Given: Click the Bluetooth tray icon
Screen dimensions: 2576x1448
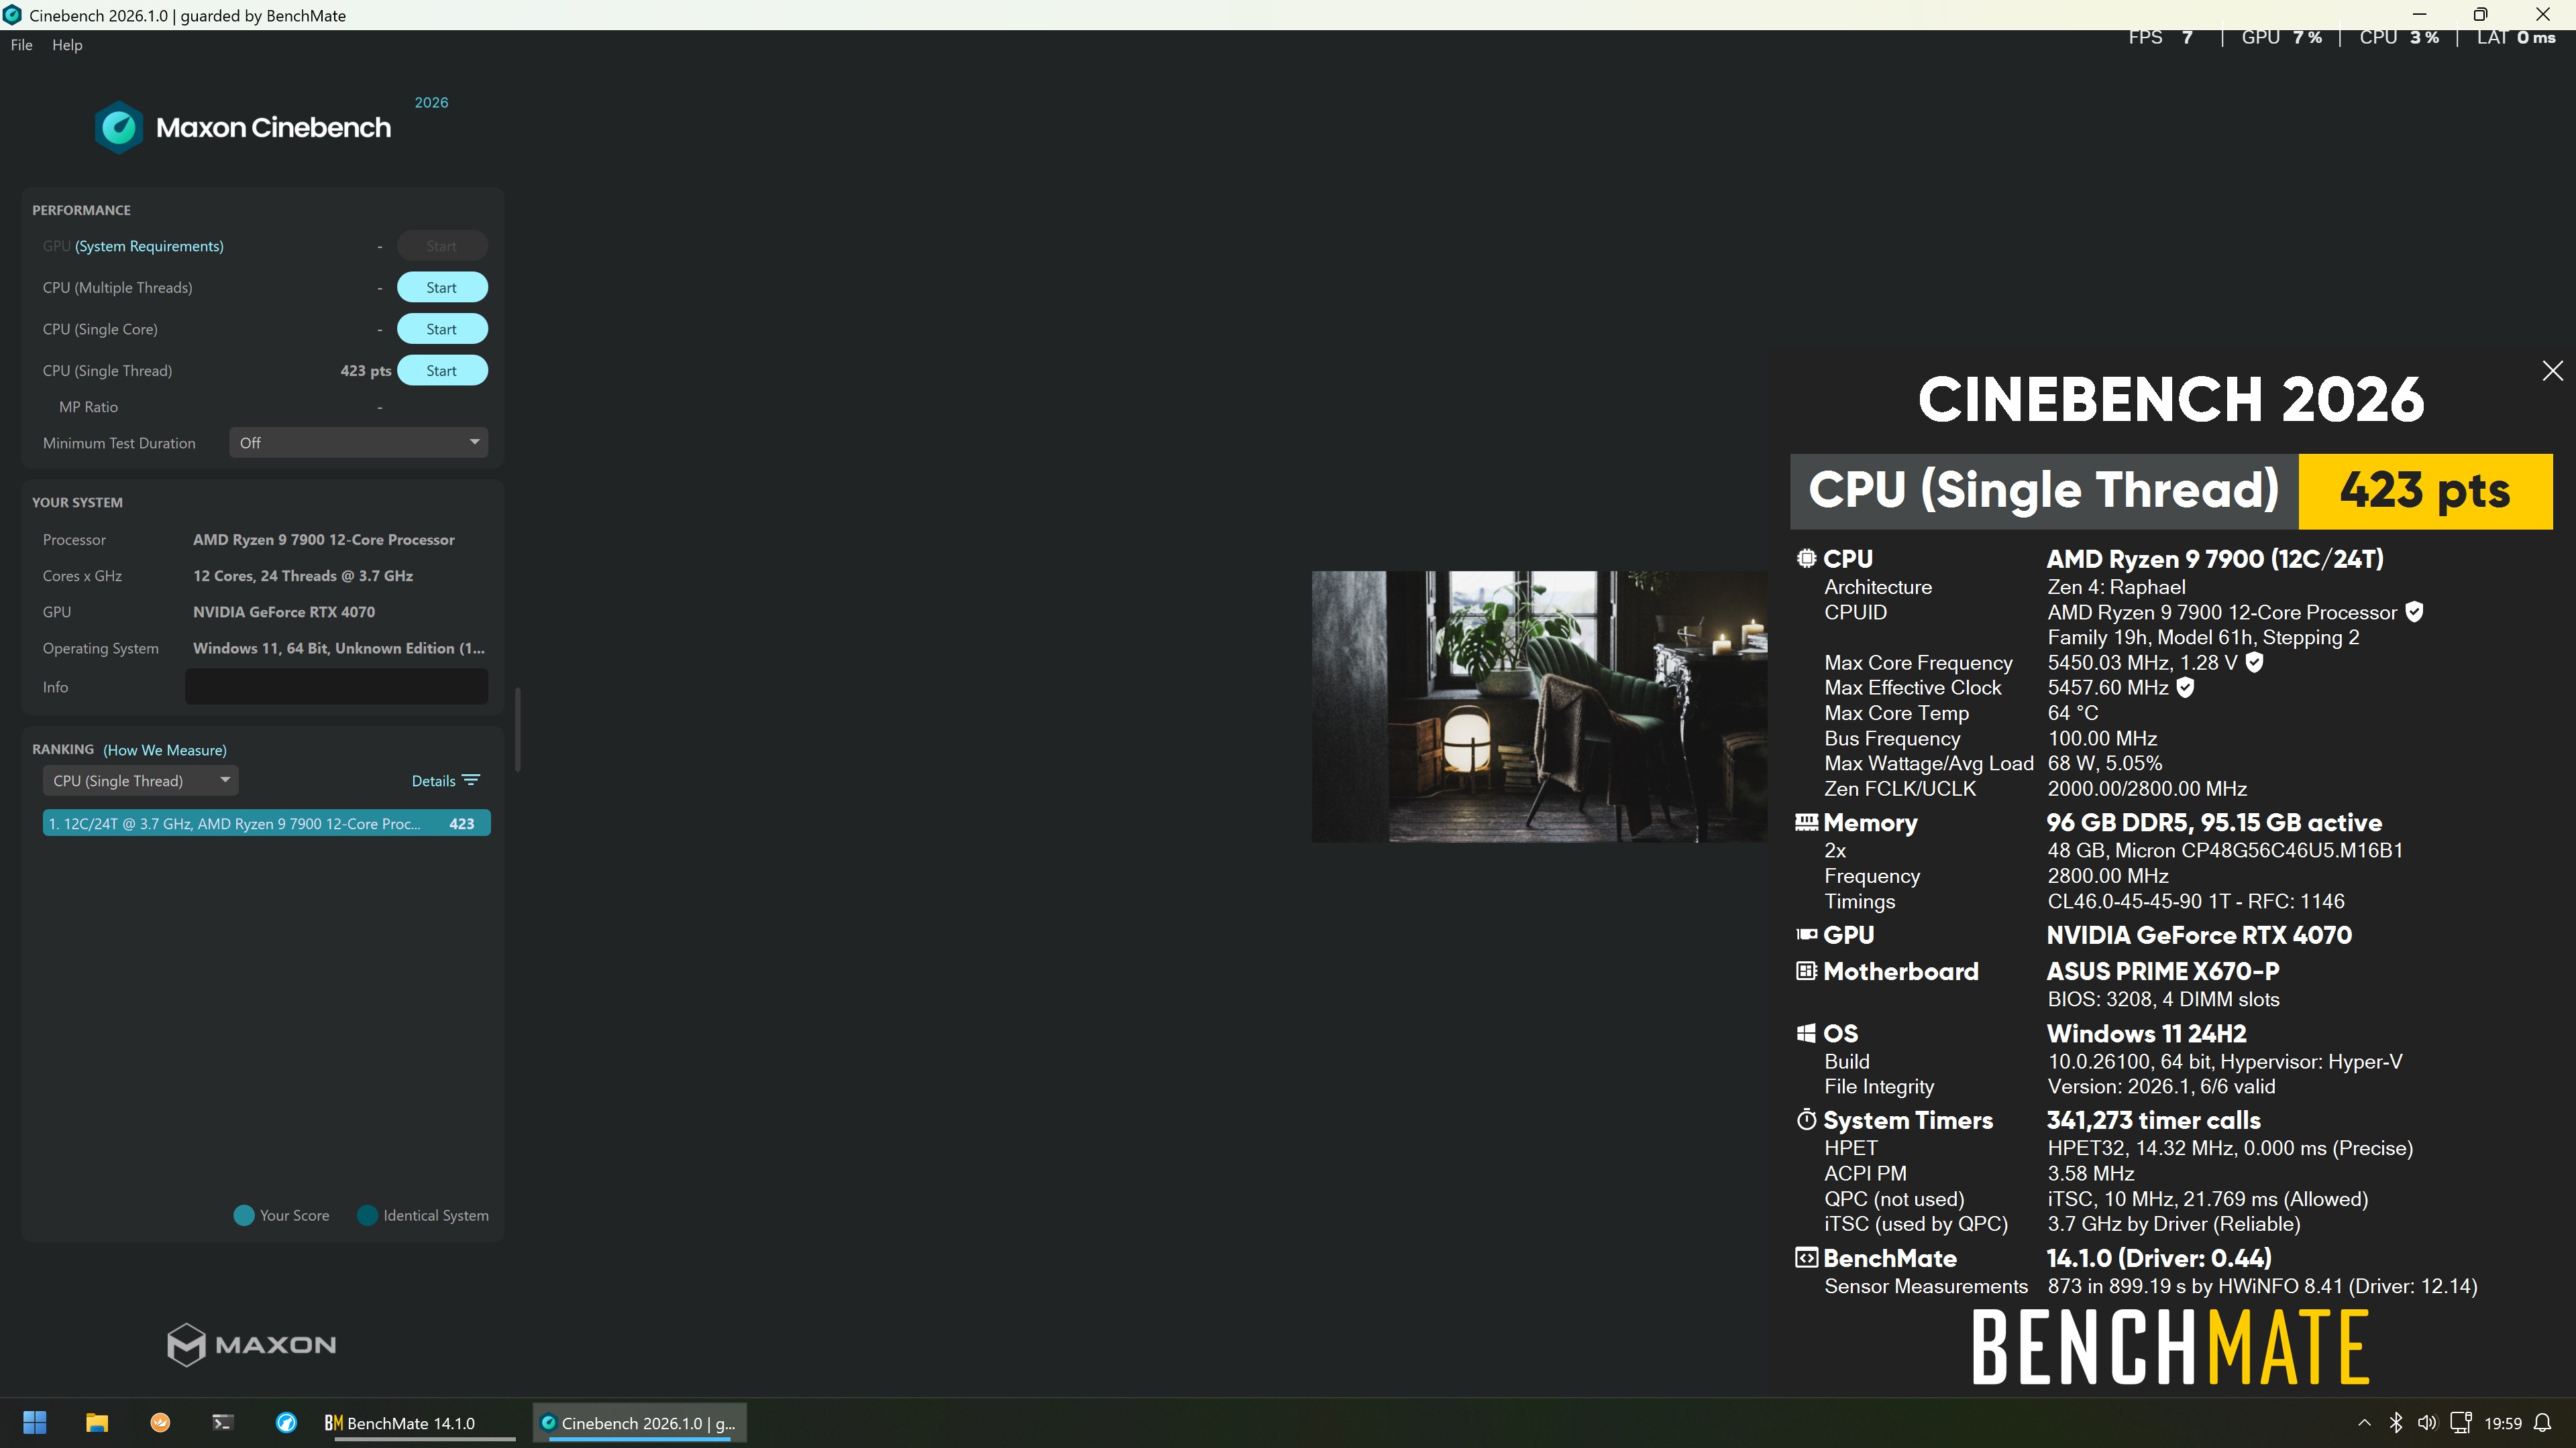Looking at the screenshot, I should point(2396,1422).
